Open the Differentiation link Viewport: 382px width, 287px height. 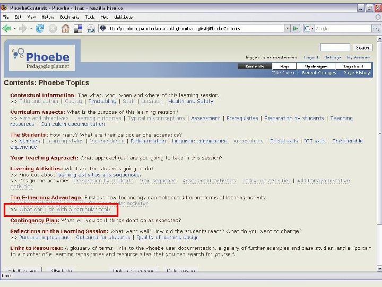148,141
